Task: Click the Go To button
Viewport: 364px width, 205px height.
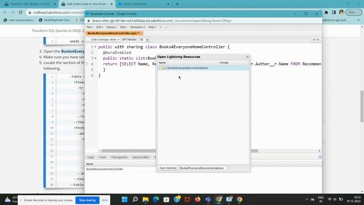Action: (x=316, y=39)
